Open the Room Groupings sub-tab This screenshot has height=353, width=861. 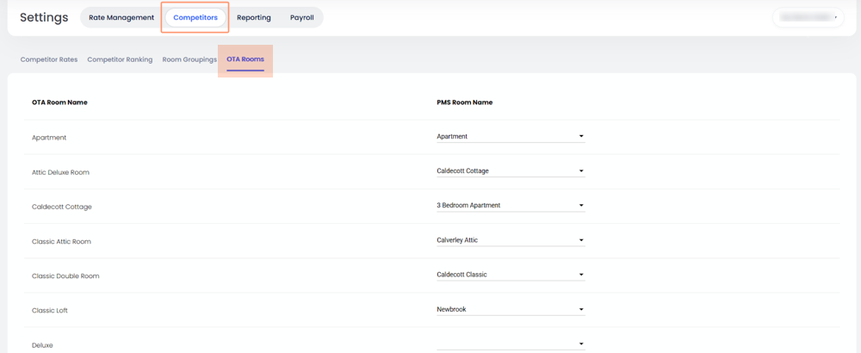pyautogui.click(x=189, y=59)
